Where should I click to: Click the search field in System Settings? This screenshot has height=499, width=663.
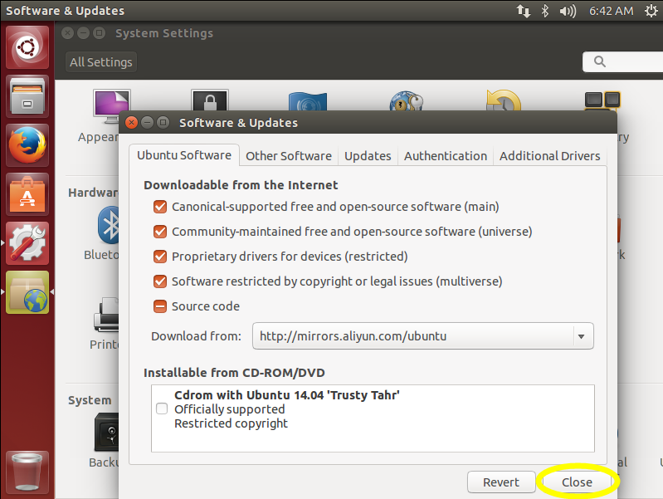pos(622,61)
